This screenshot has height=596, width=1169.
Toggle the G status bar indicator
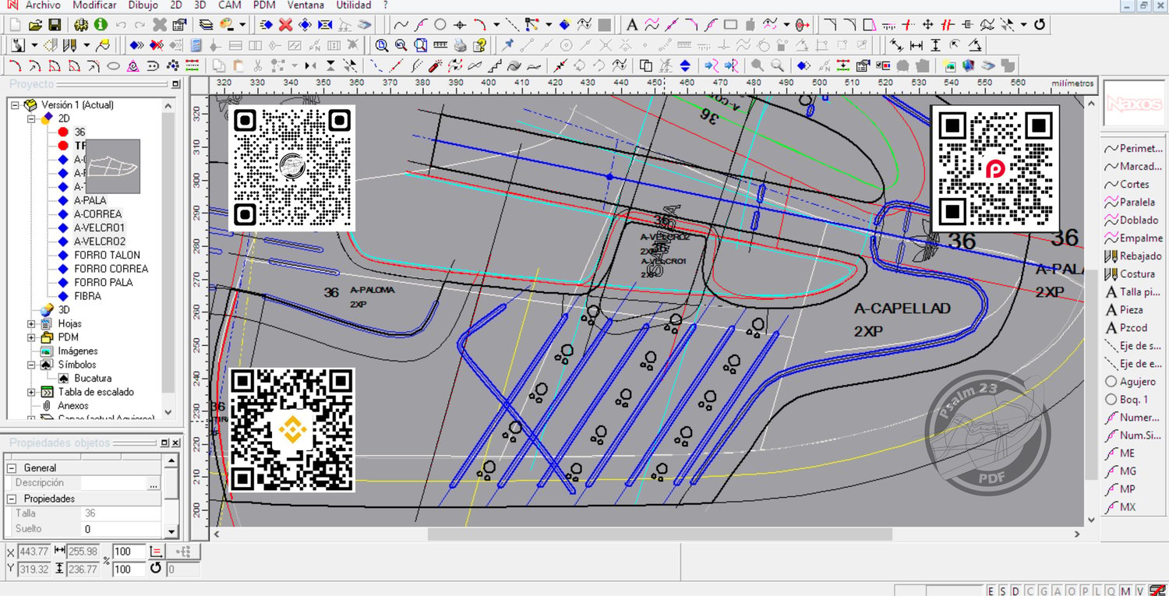click(x=1042, y=591)
